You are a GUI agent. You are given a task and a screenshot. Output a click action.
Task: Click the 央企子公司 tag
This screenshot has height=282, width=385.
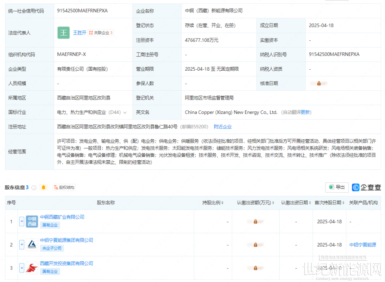point(52,248)
